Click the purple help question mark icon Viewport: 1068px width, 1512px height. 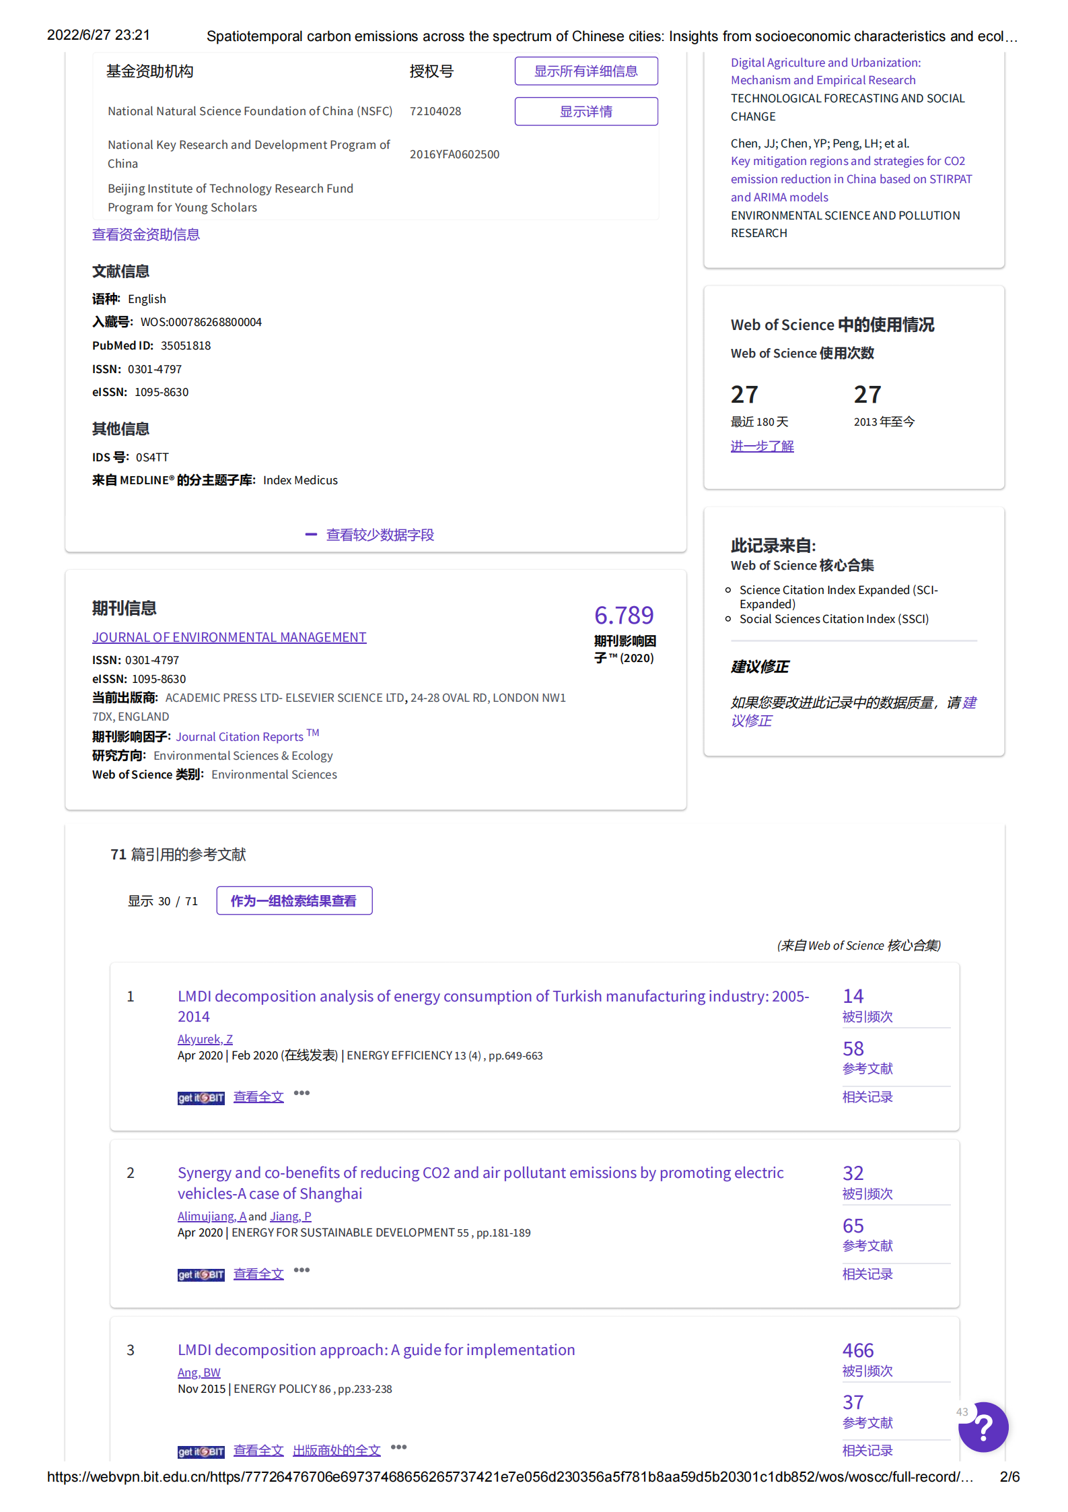984,1426
